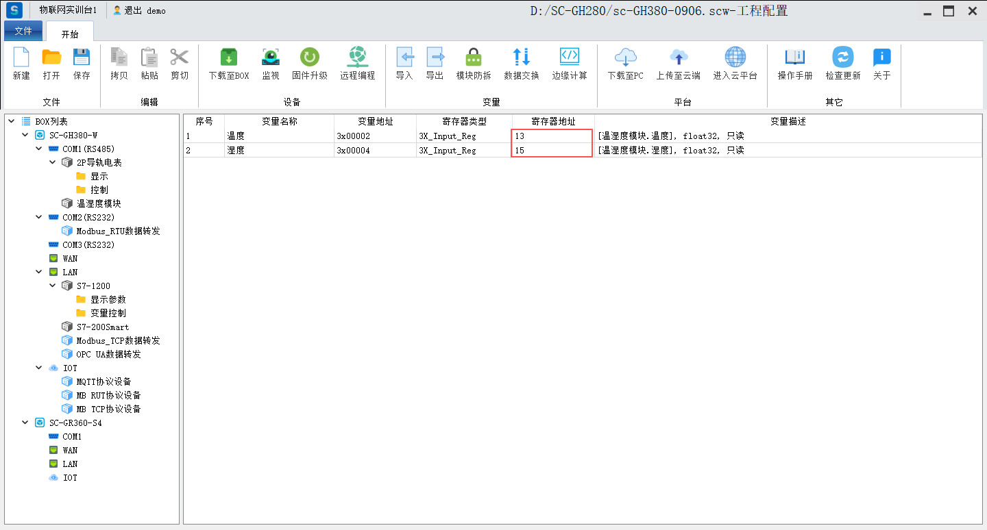Open the 监视 monitor tool
The width and height of the screenshot is (987, 530).
click(270, 58)
